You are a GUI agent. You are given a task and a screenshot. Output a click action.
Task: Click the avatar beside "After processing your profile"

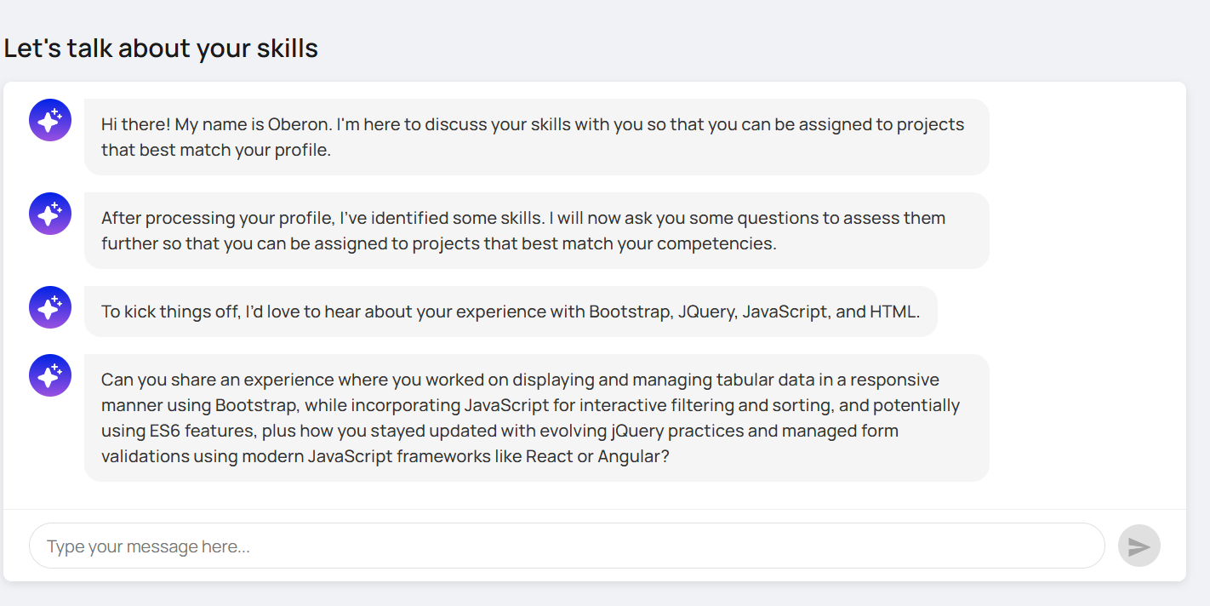[x=50, y=214]
